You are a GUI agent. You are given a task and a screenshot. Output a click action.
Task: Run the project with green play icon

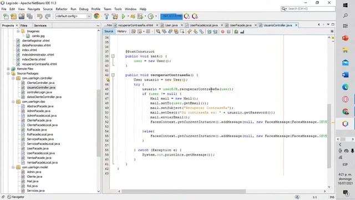pyautogui.click(x=123, y=16)
